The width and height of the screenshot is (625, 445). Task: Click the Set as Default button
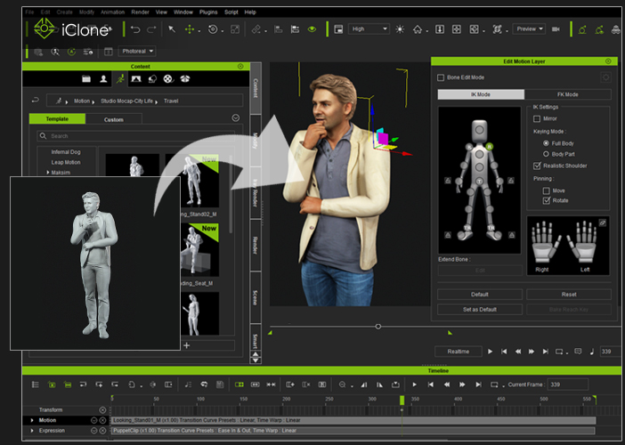pyautogui.click(x=480, y=309)
